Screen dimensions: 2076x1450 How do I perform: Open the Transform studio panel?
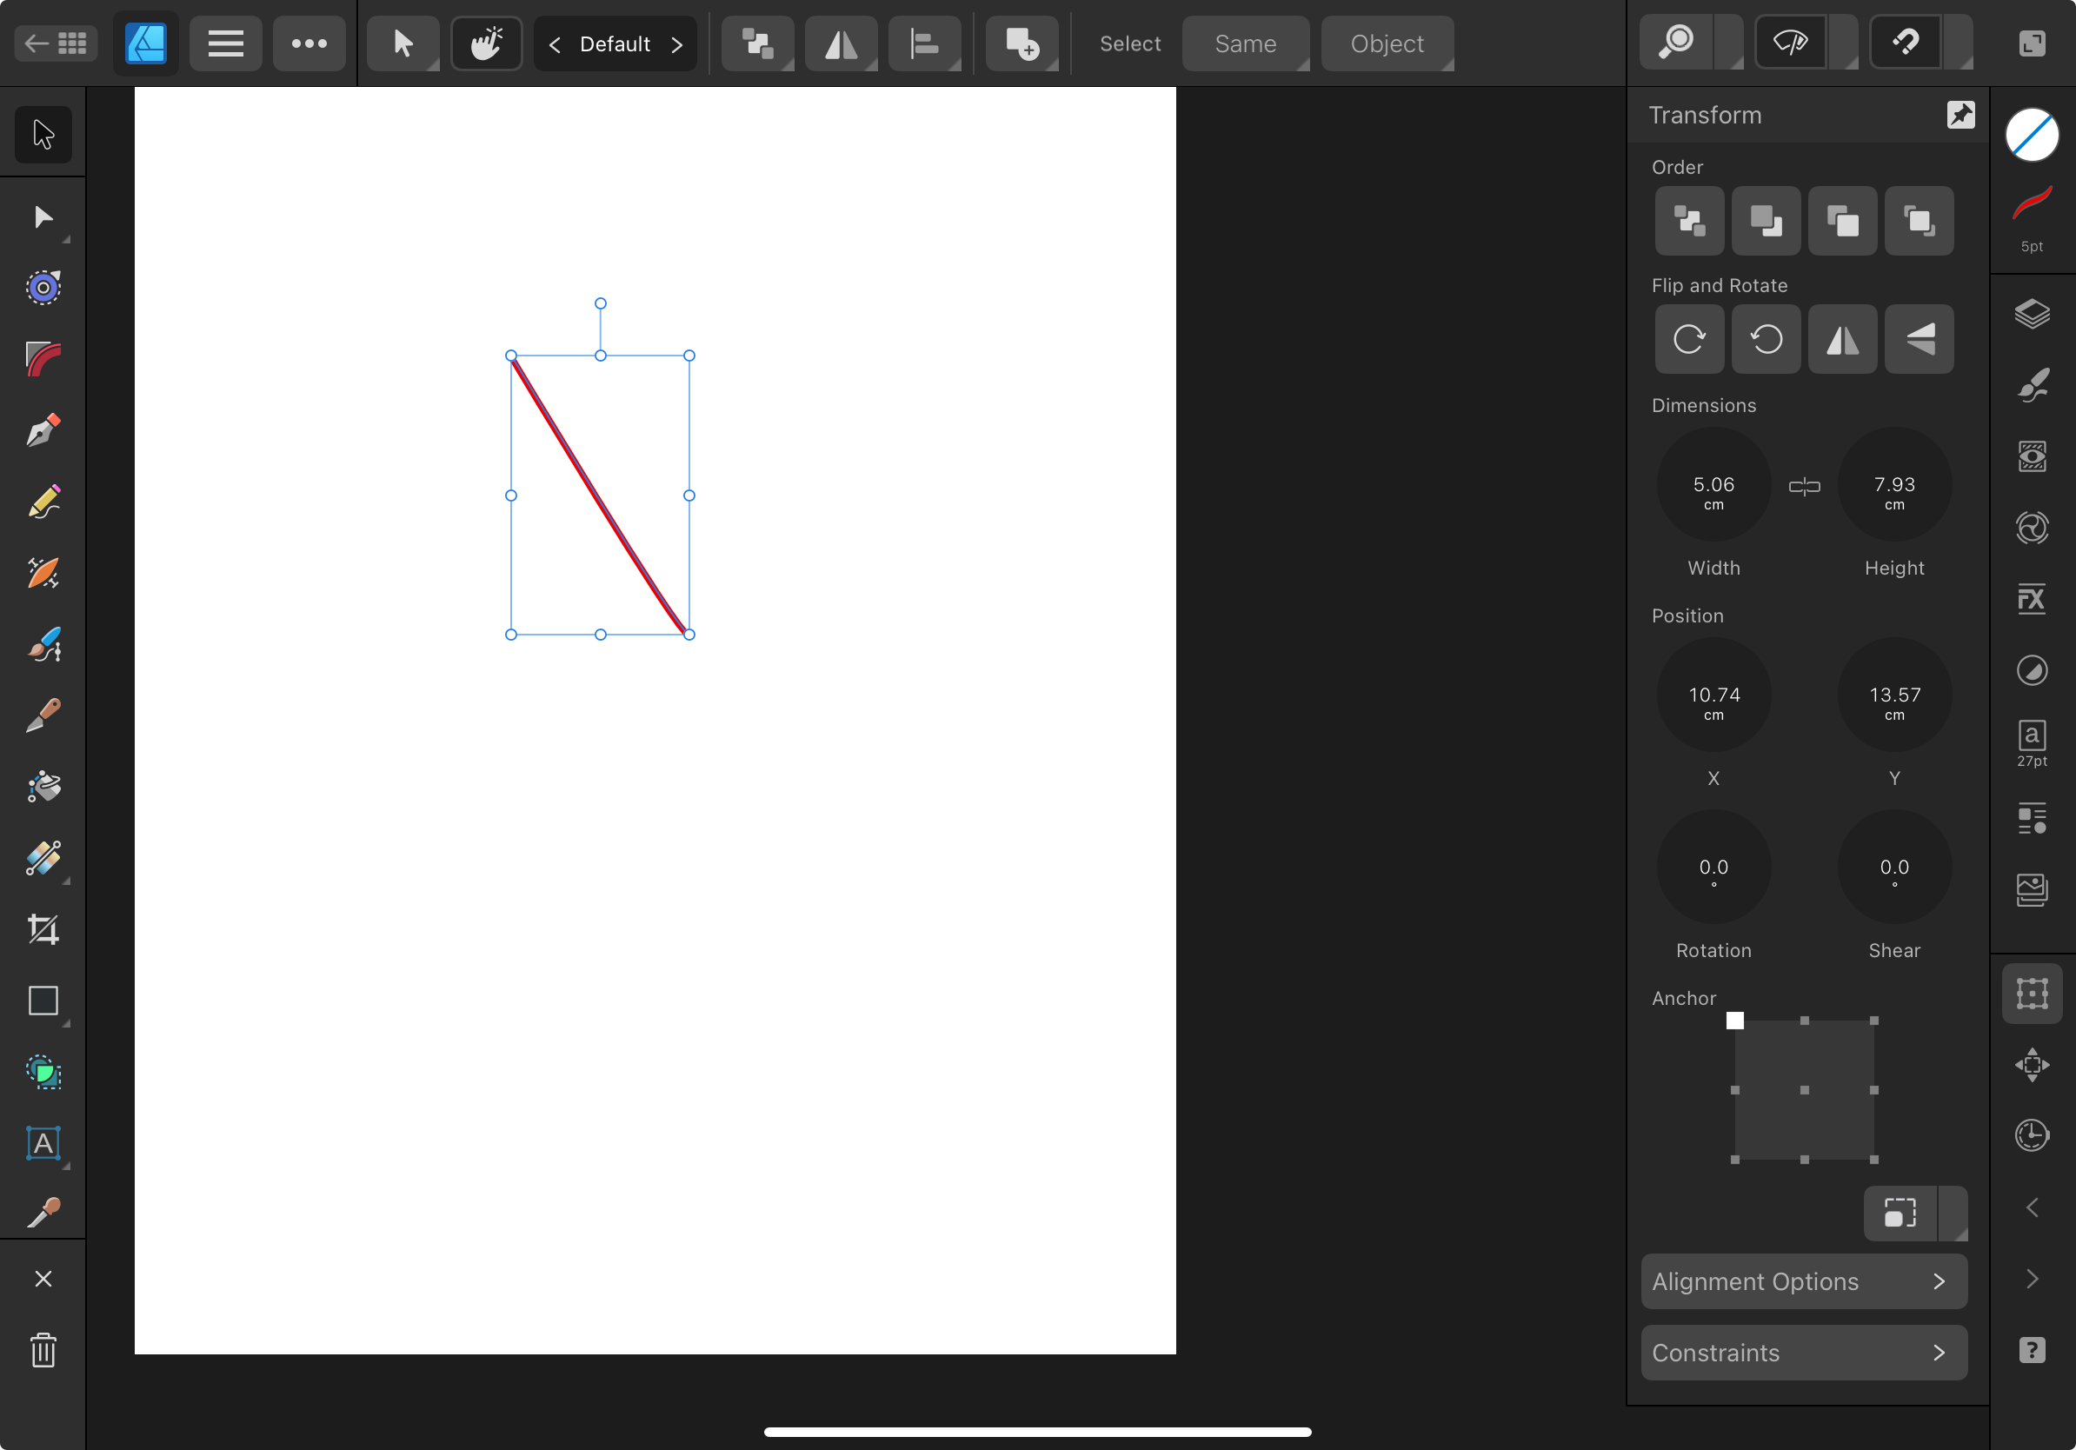pyautogui.click(x=2032, y=994)
